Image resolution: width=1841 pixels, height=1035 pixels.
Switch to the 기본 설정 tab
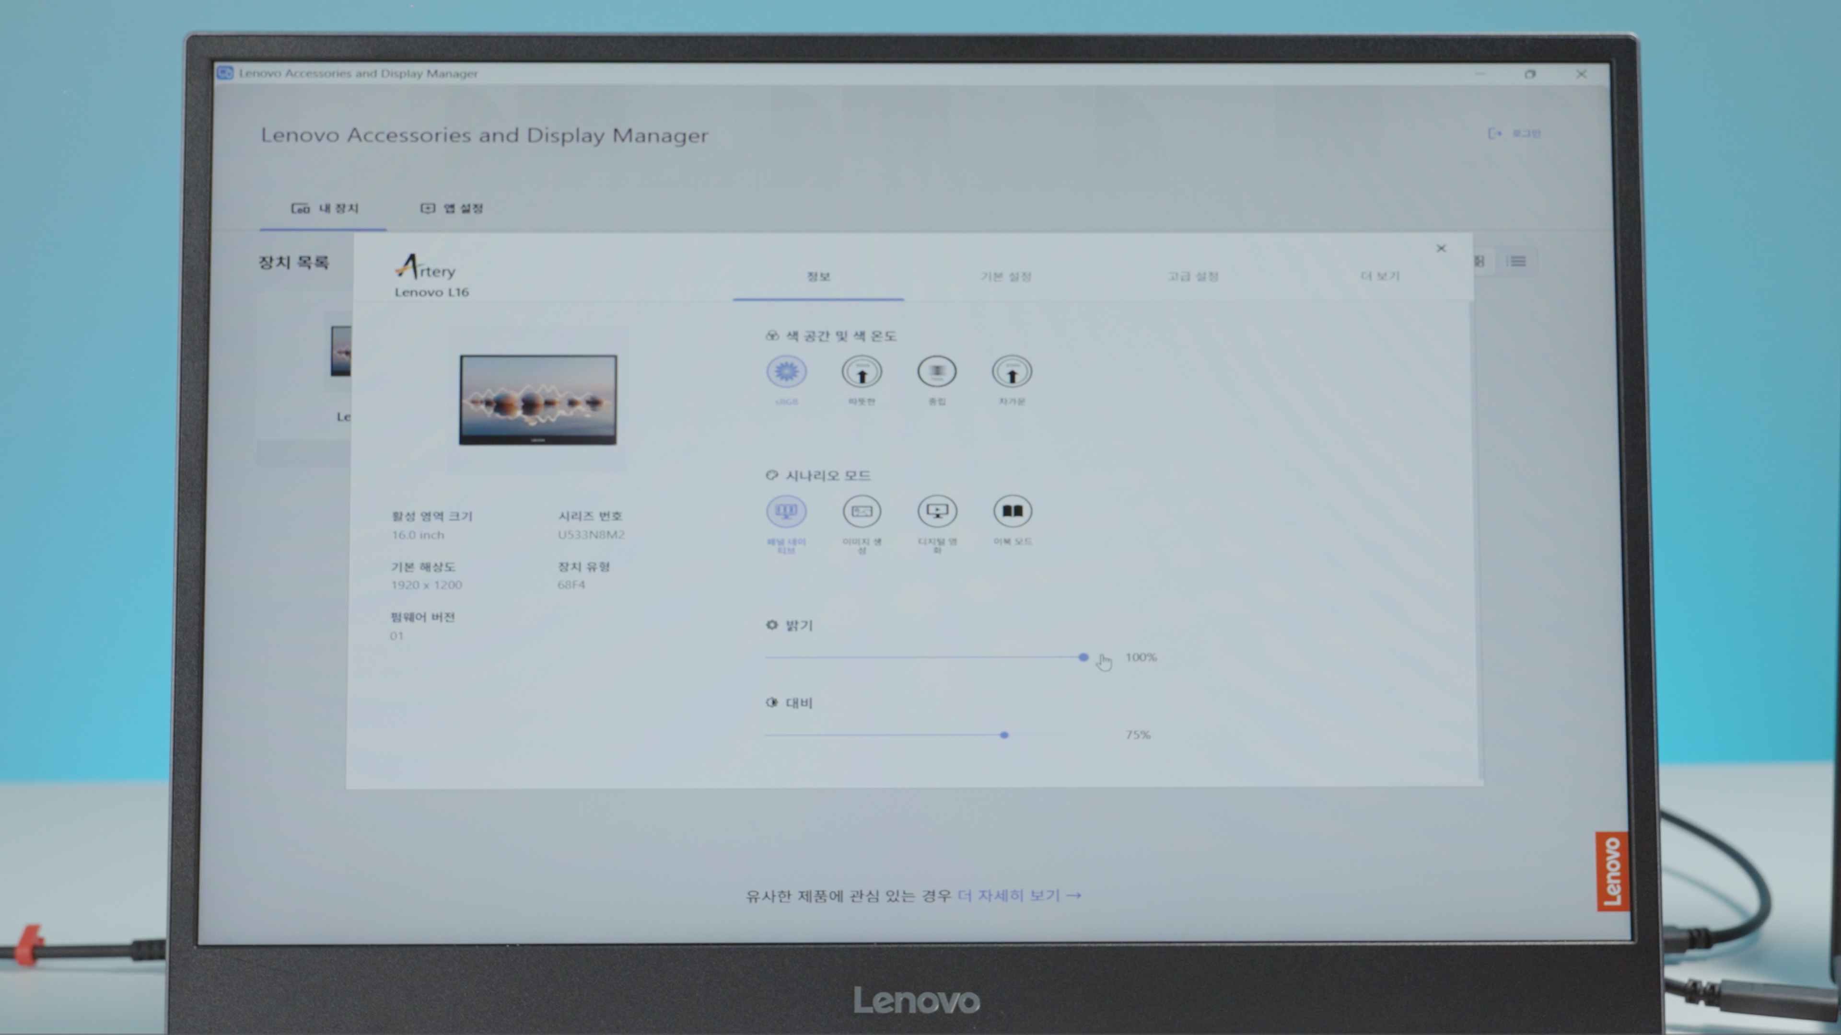click(1005, 276)
